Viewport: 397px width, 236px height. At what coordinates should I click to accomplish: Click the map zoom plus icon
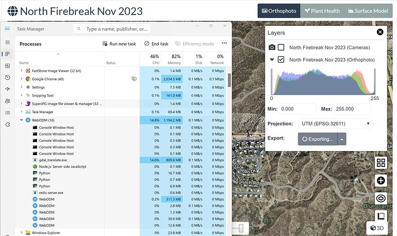(381, 180)
